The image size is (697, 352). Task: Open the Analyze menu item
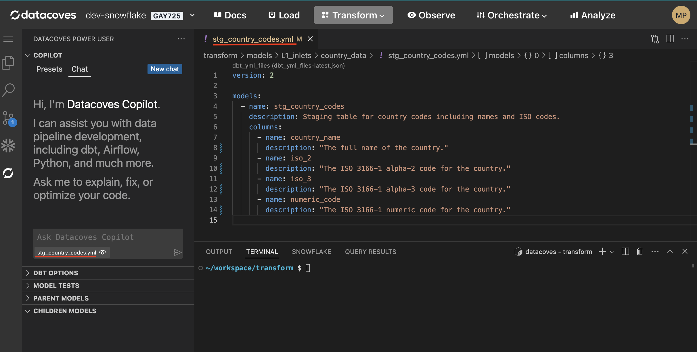pos(593,15)
